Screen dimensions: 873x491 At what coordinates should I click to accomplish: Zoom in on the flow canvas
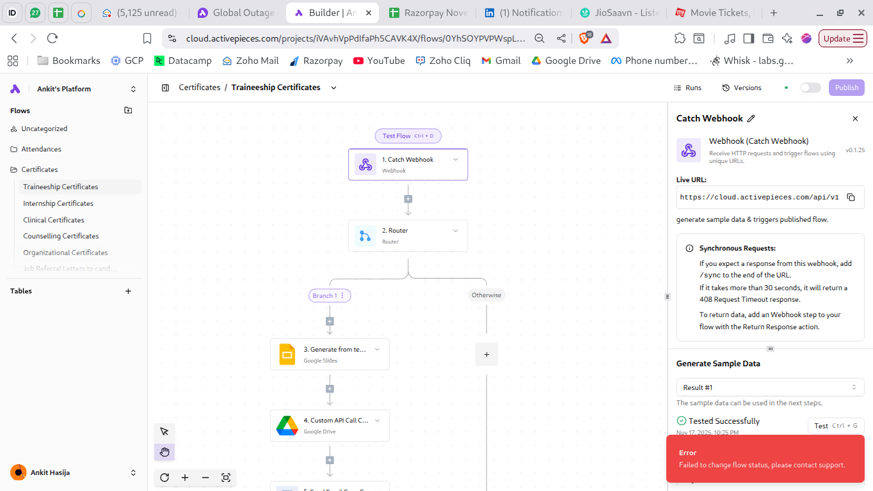coord(185,478)
